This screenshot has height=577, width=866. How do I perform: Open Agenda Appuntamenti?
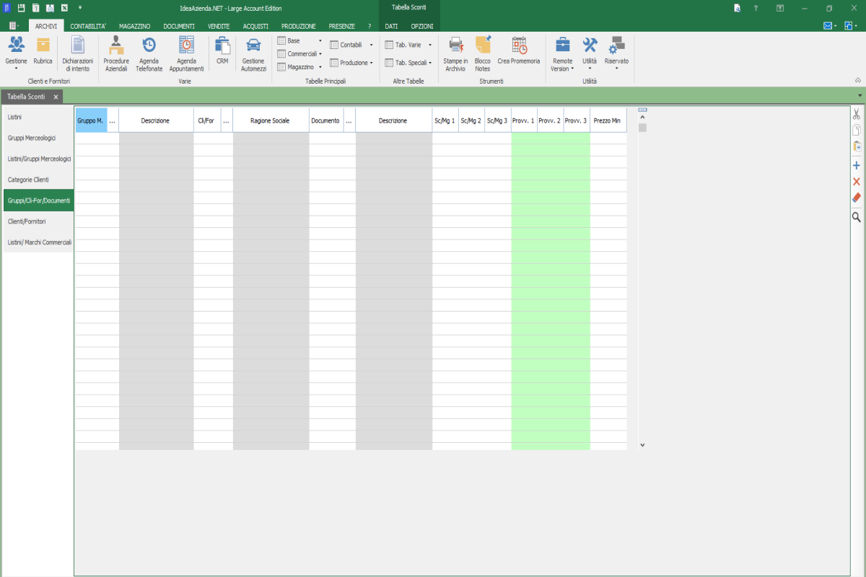186,53
